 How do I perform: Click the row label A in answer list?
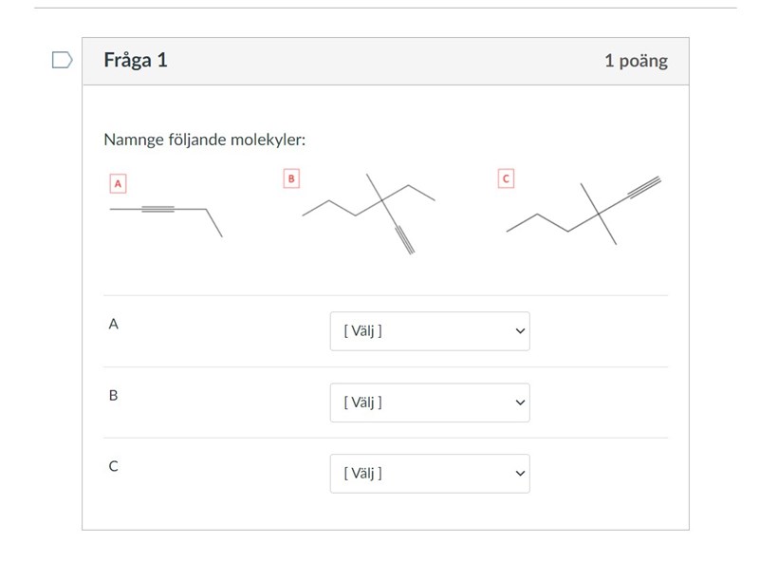click(x=114, y=324)
